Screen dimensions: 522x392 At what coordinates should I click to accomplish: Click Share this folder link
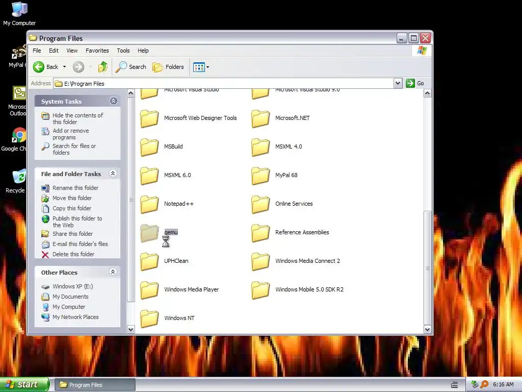coord(72,234)
